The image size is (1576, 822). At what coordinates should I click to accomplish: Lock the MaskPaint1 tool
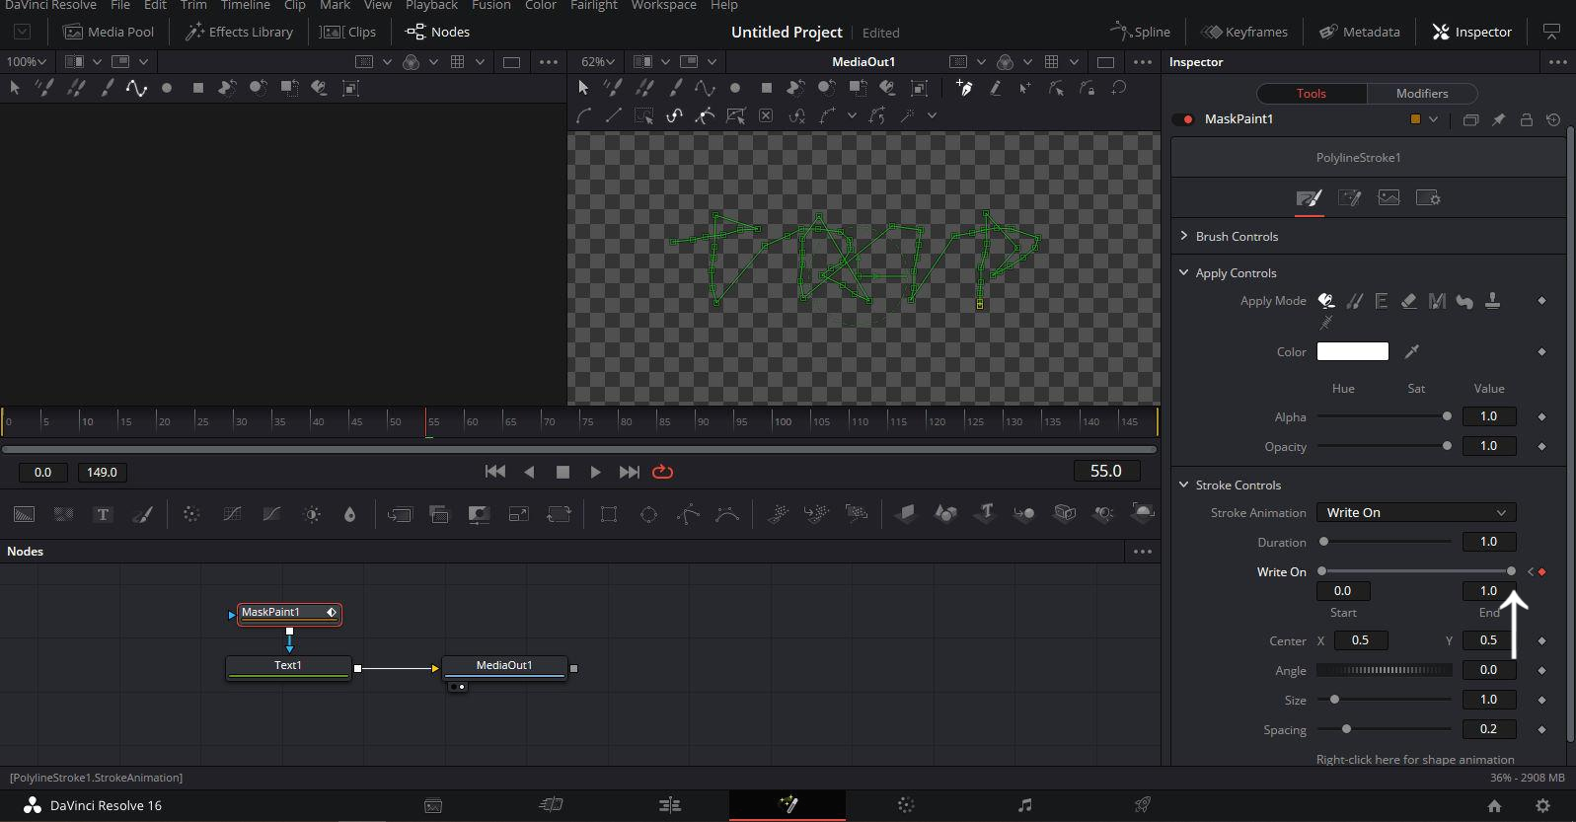click(x=1526, y=119)
